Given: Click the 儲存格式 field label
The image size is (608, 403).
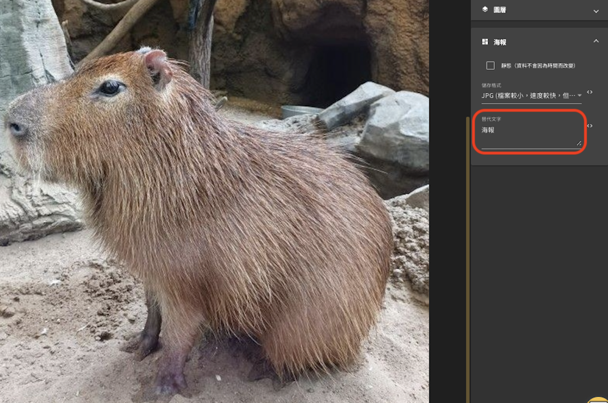Looking at the screenshot, I should pos(491,86).
